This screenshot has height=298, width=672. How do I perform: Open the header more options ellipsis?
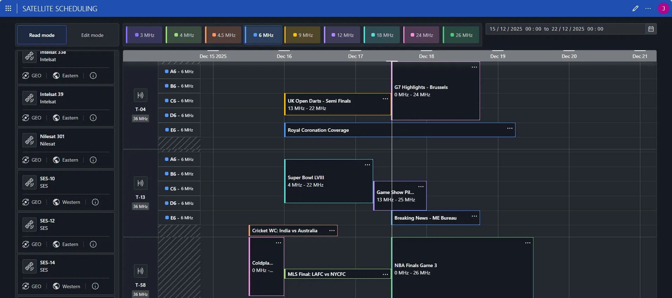648,8
